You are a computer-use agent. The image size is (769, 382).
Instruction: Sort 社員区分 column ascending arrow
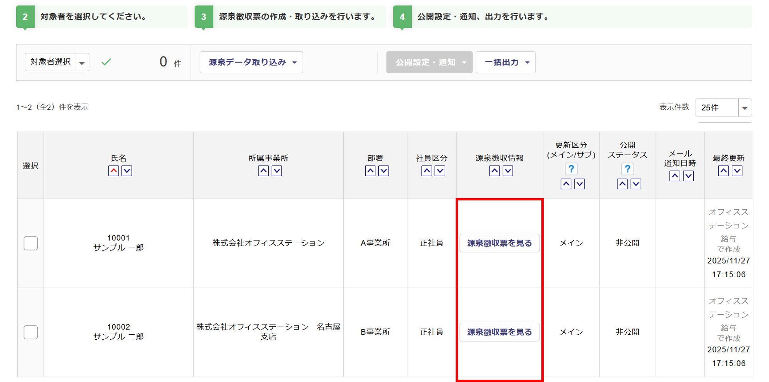click(x=427, y=171)
